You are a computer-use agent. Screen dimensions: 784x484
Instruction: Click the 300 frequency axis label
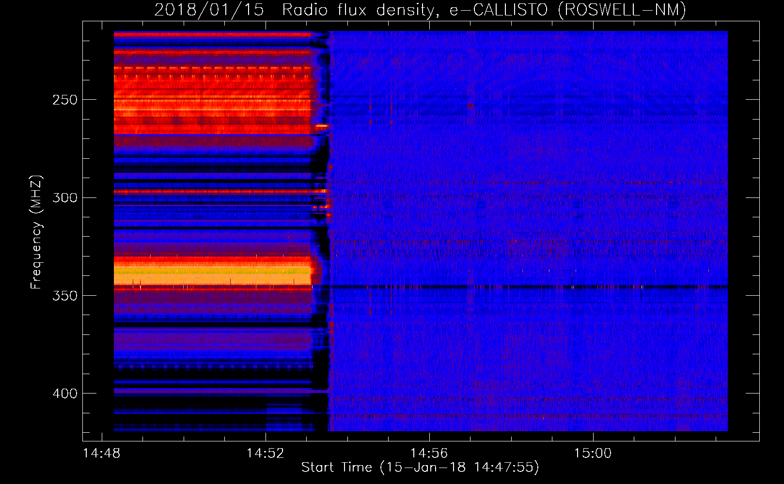coord(65,198)
